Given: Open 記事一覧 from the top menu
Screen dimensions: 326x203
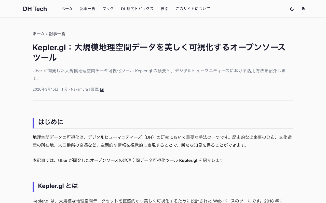Looking at the screenshot, I should tap(88, 9).
